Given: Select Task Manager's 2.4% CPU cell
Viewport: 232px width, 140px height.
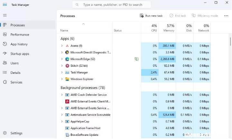Looking at the screenshot, I should pyautogui.click(x=150, y=72).
